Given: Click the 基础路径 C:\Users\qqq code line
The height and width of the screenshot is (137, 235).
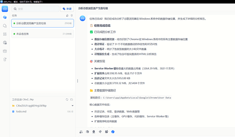Looking at the screenshot, I should 130,98.
